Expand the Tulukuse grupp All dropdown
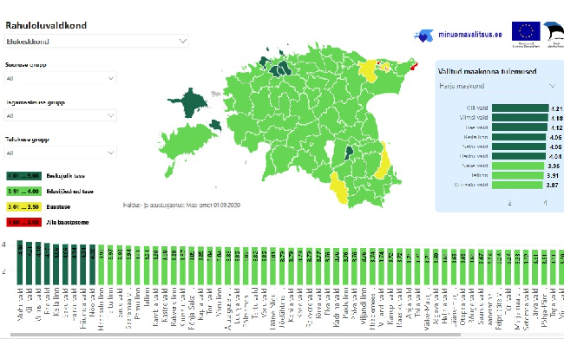 point(60,153)
